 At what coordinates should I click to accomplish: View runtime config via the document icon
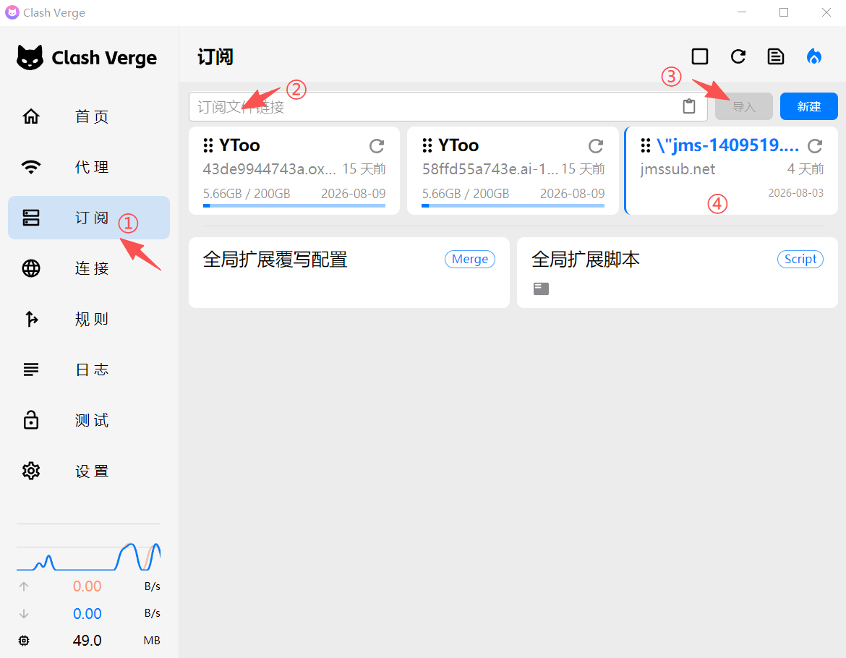point(776,56)
